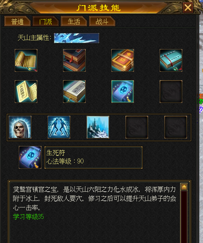Switch to the 生活 tab
The height and width of the screenshot is (243, 203).
(x=74, y=21)
